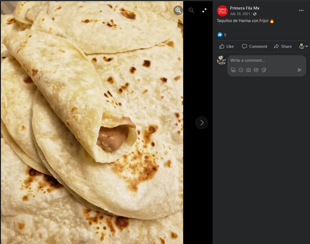310x244 pixels.
Task: Attach a photo to the comment
Action: pyautogui.click(x=248, y=70)
